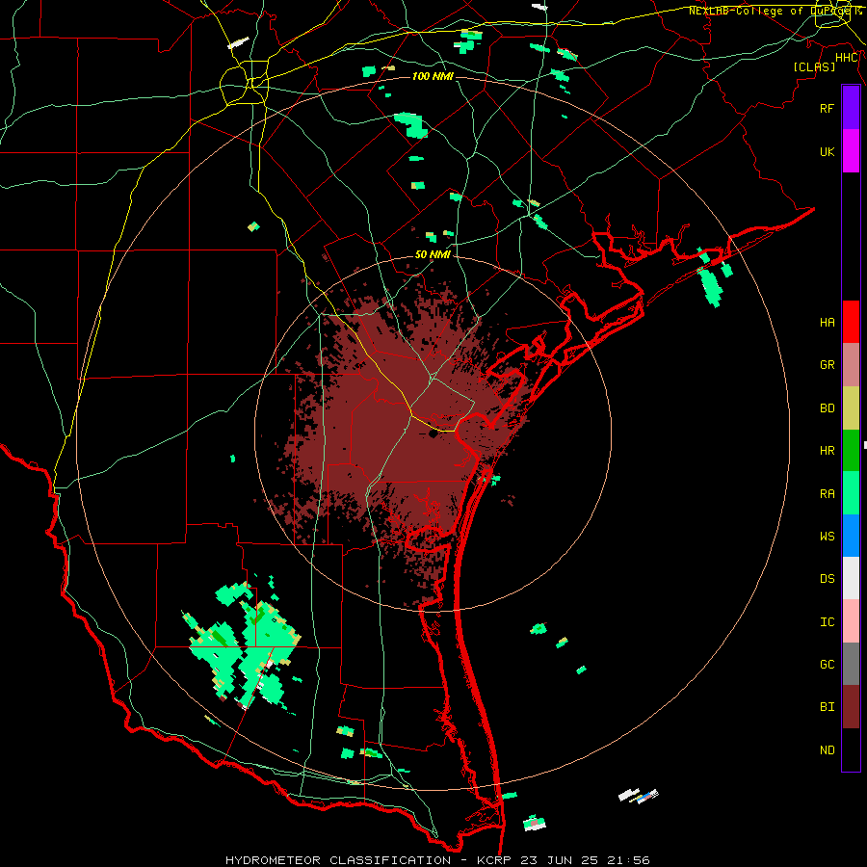Click the RF purple legend swatch
Image resolution: width=867 pixels, height=867 pixels.
(x=851, y=108)
